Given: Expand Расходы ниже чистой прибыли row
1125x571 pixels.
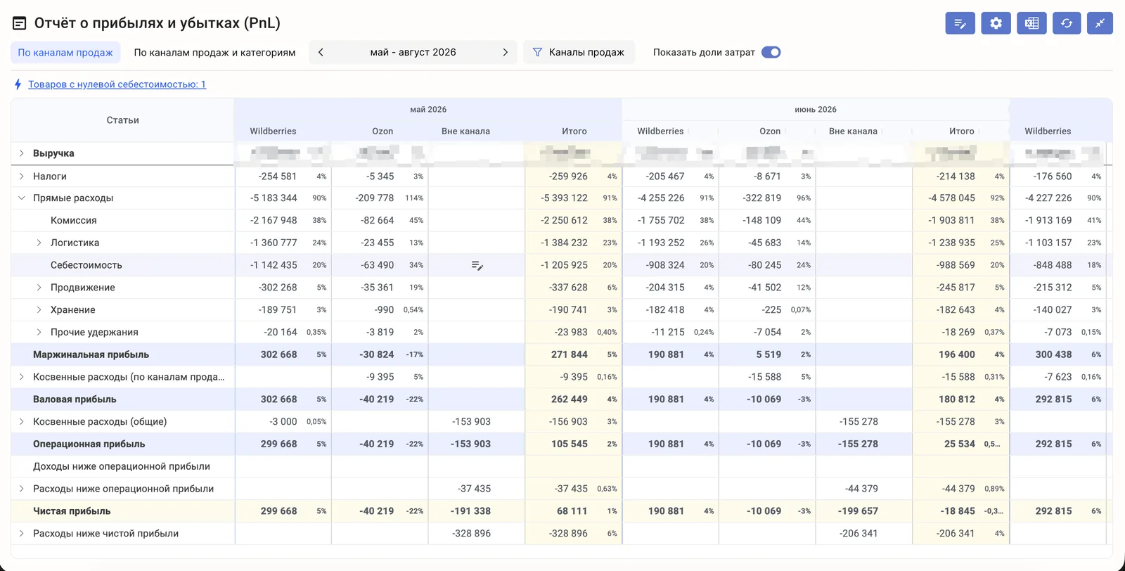Looking at the screenshot, I should point(21,534).
